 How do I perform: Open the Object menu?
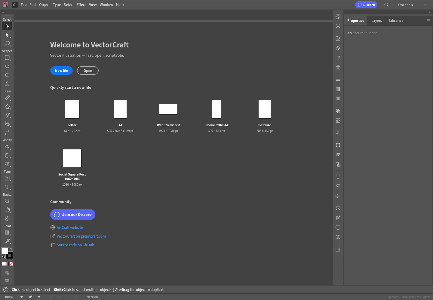45,5
